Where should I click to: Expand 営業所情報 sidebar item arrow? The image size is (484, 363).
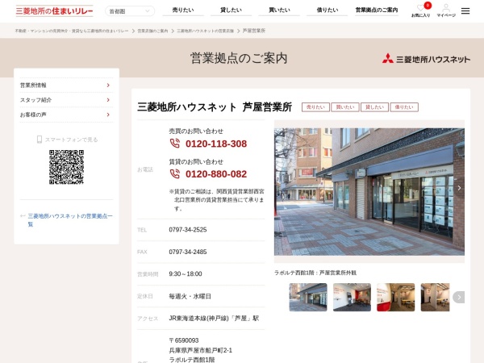pos(108,86)
